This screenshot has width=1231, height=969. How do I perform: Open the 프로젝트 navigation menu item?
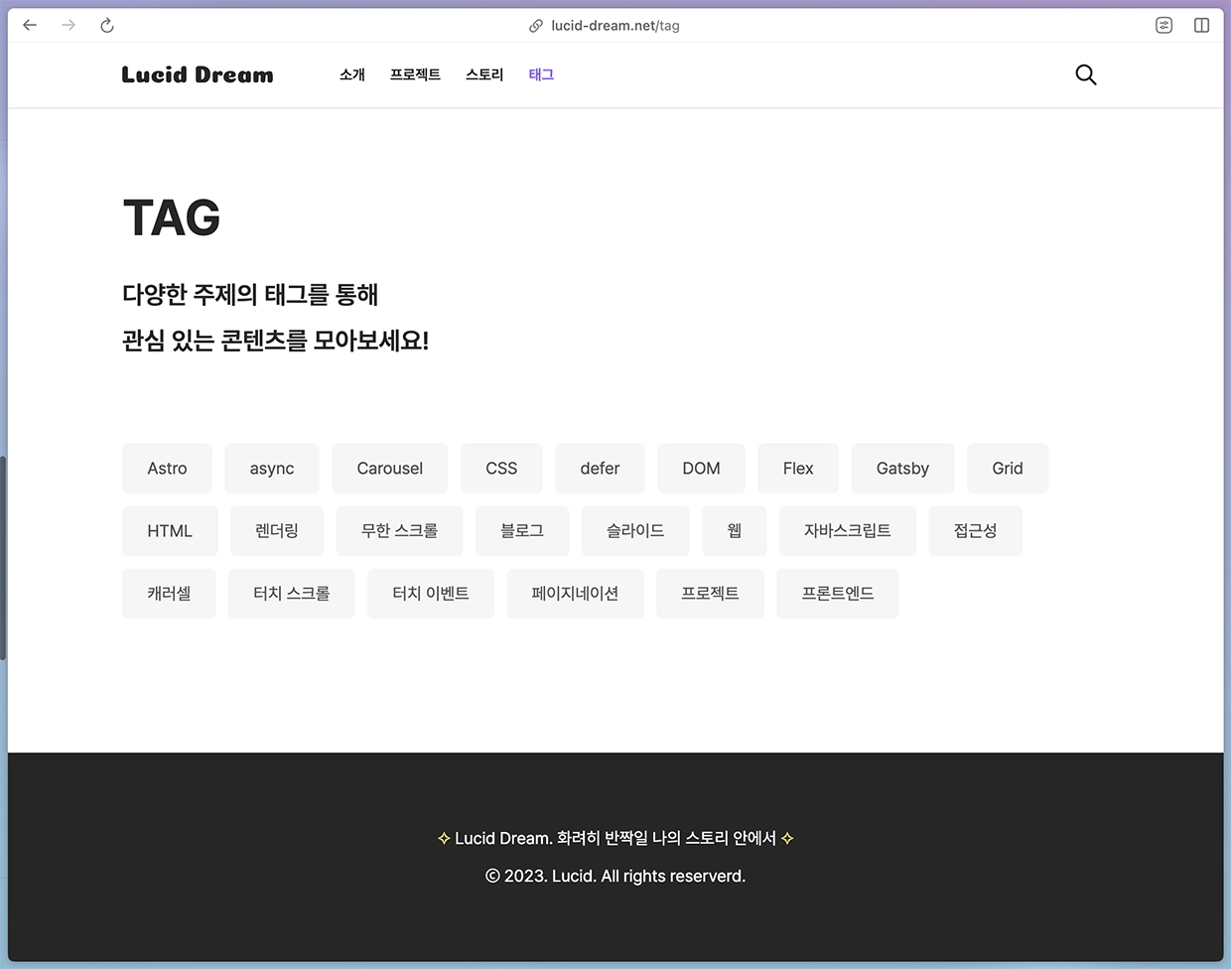pos(415,74)
